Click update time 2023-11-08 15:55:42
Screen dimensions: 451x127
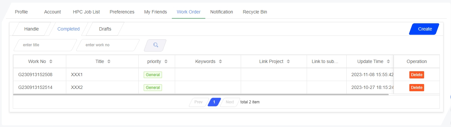(372, 74)
